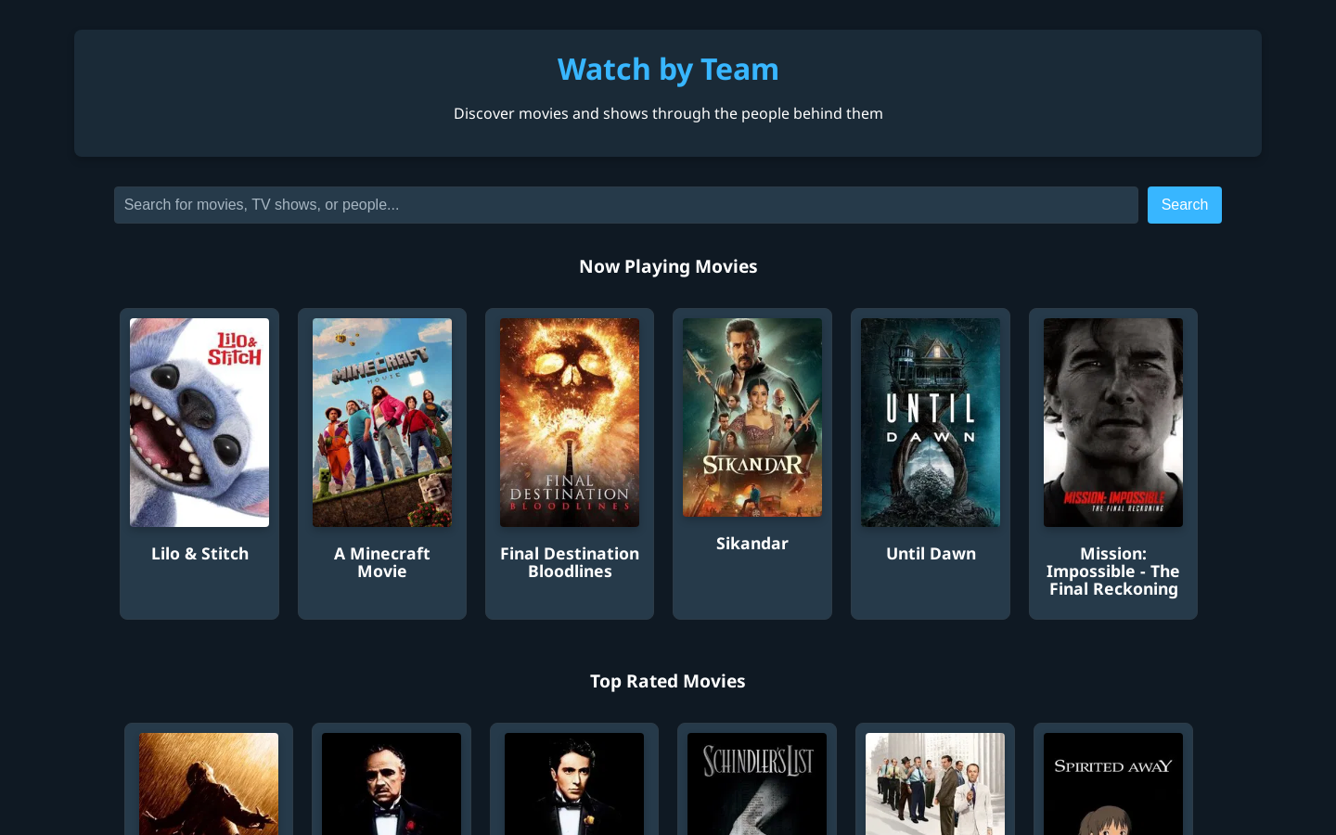Open the man with outstretched arms in rain poster

[x=209, y=784]
